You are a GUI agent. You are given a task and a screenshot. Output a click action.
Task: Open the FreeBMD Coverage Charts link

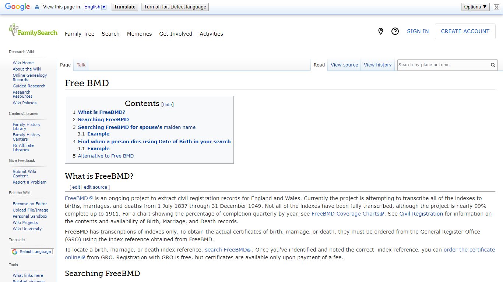click(x=348, y=214)
